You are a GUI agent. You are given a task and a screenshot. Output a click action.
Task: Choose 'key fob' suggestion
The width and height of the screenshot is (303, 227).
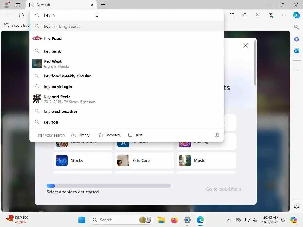[x=127, y=122]
